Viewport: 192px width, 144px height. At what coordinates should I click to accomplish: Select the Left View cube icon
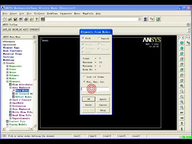(x=182, y=75)
